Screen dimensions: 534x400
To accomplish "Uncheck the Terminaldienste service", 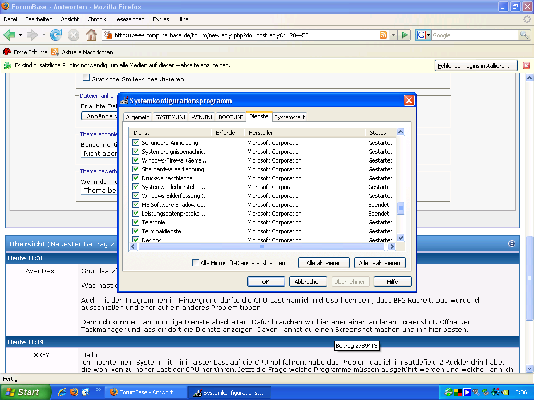I will (x=136, y=231).
